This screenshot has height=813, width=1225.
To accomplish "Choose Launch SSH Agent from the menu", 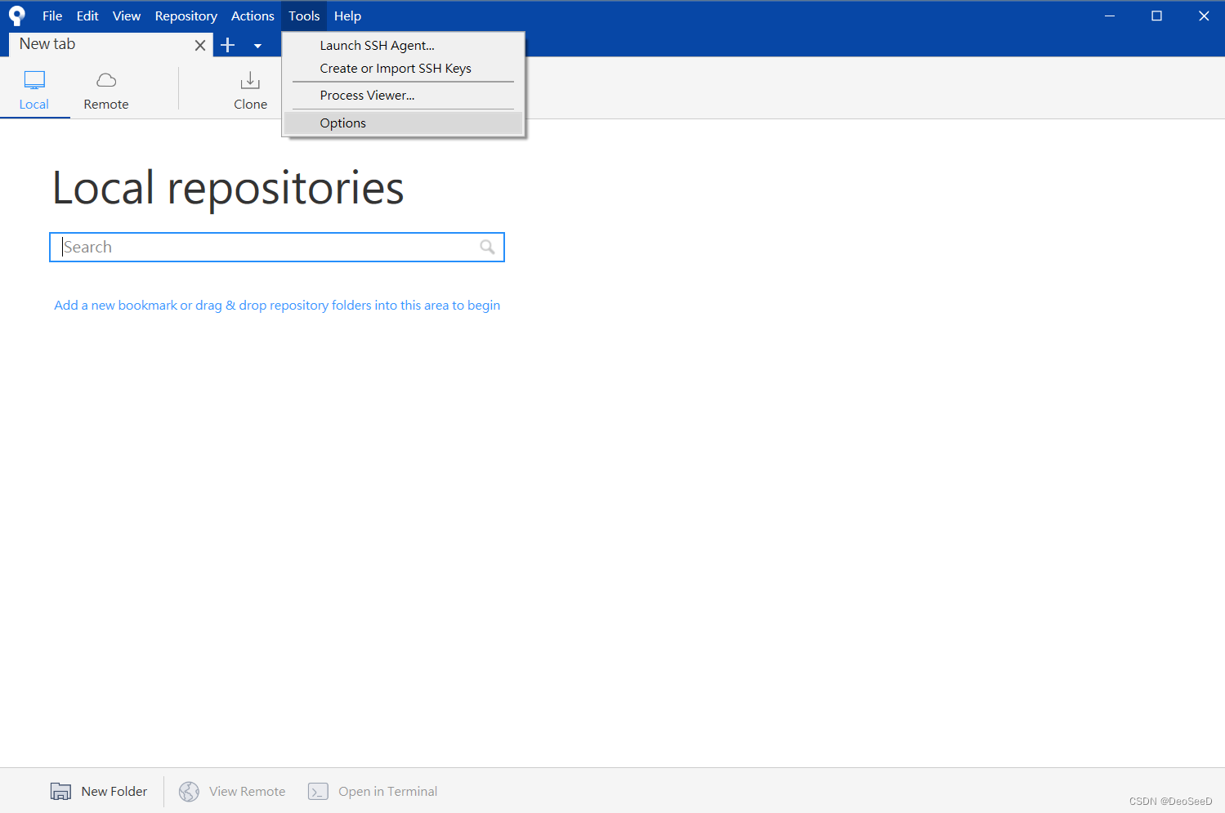I will (377, 45).
